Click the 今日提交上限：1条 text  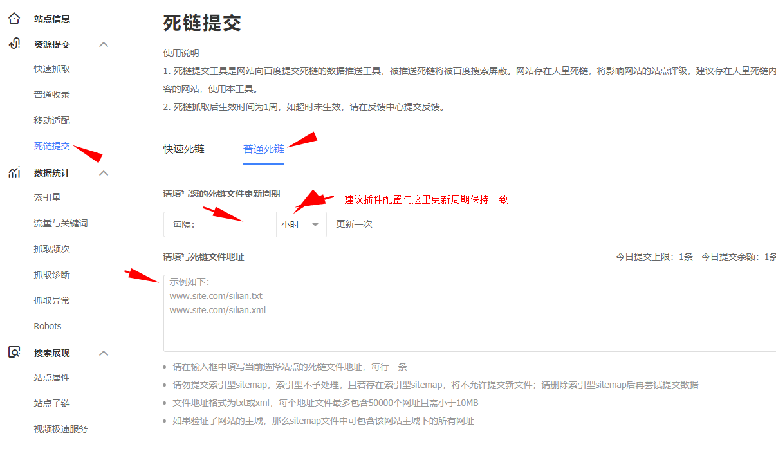[x=654, y=257]
